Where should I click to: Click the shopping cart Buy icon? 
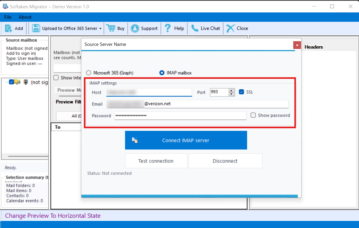111,28
